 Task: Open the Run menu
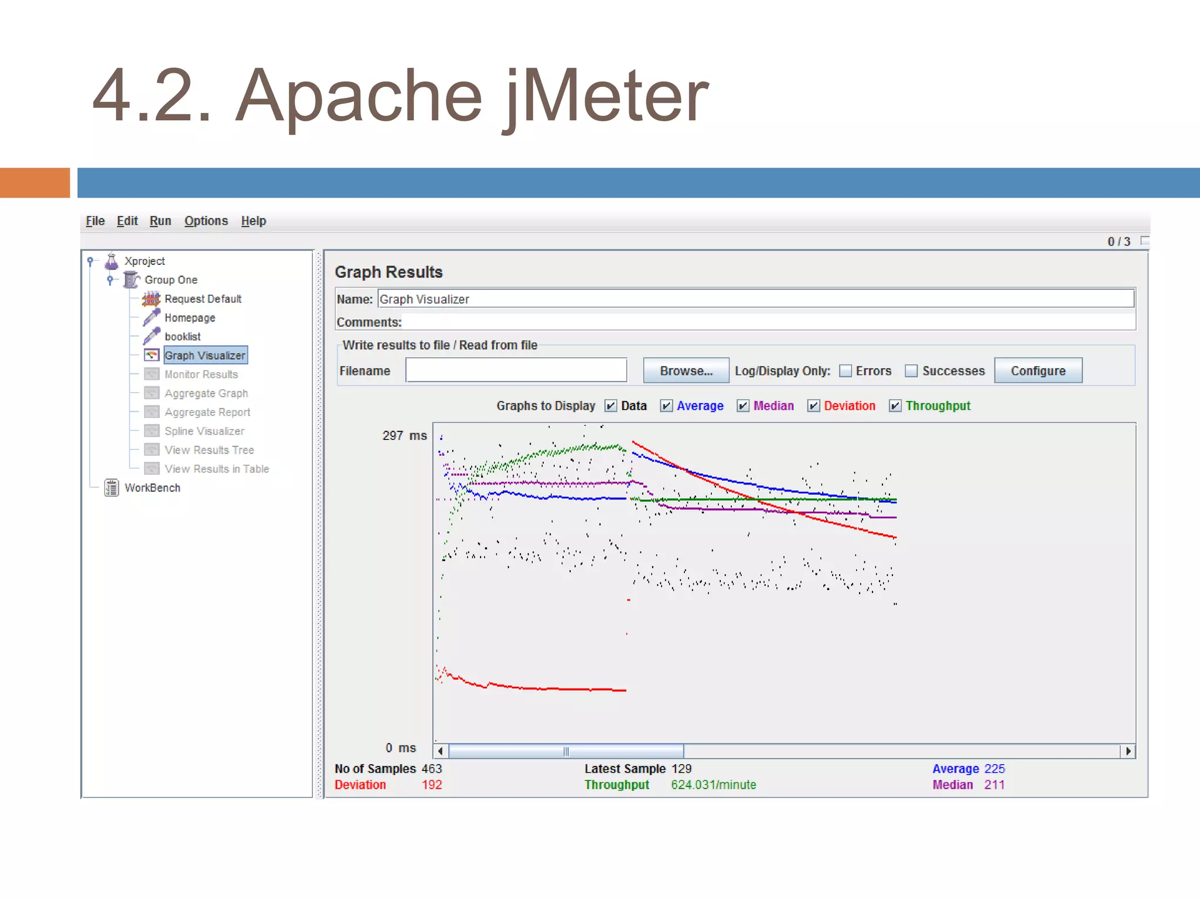click(160, 221)
